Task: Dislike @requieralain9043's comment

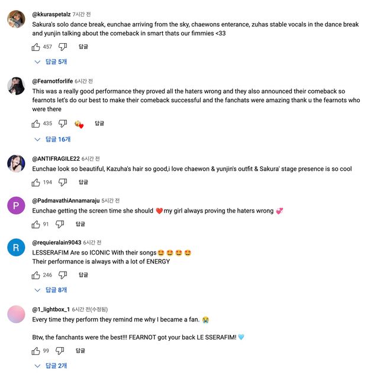Action: click(63, 275)
